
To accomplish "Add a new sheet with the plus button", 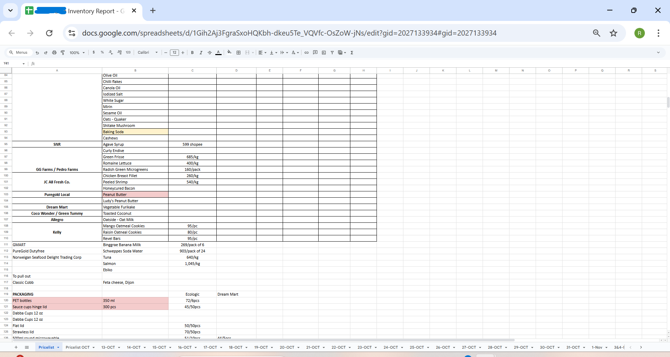I will coord(16,347).
